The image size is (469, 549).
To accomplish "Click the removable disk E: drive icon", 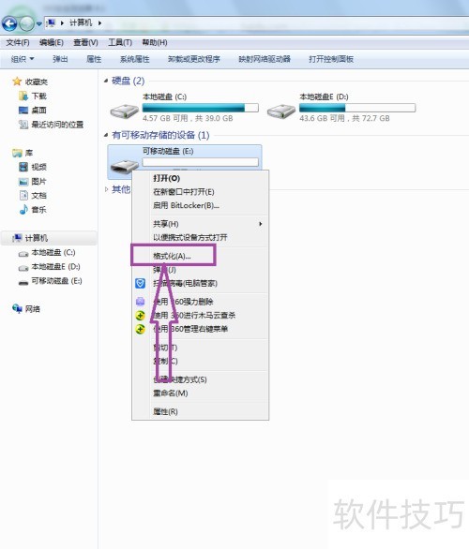I will (x=124, y=166).
